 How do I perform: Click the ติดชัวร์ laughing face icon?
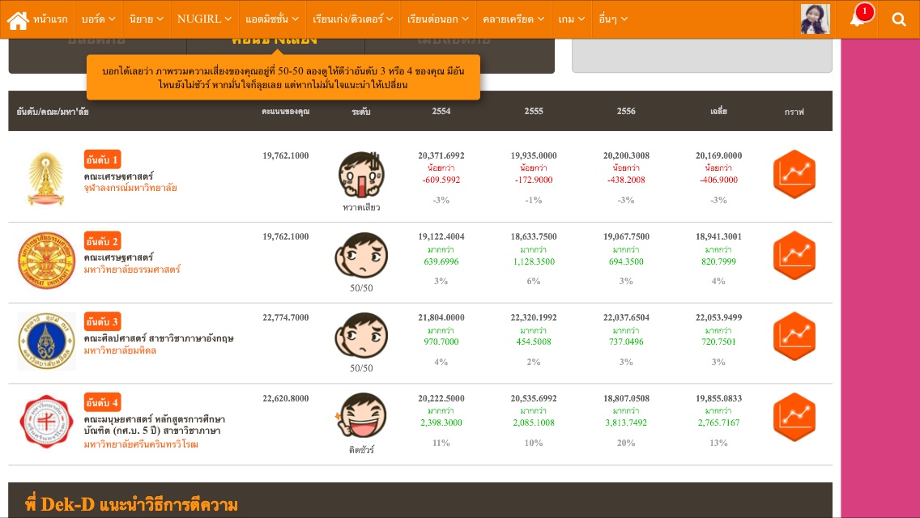(x=361, y=416)
